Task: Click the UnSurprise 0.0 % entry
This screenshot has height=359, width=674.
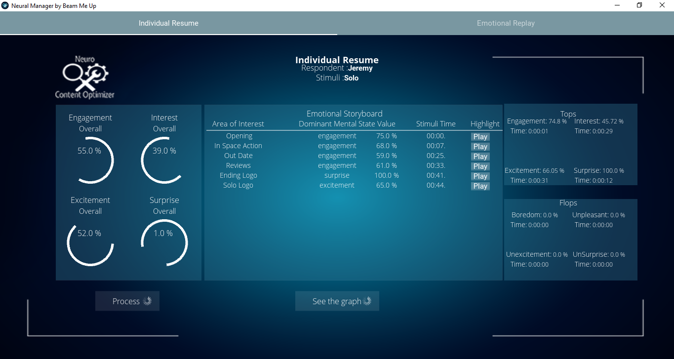Action: [599, 254]
